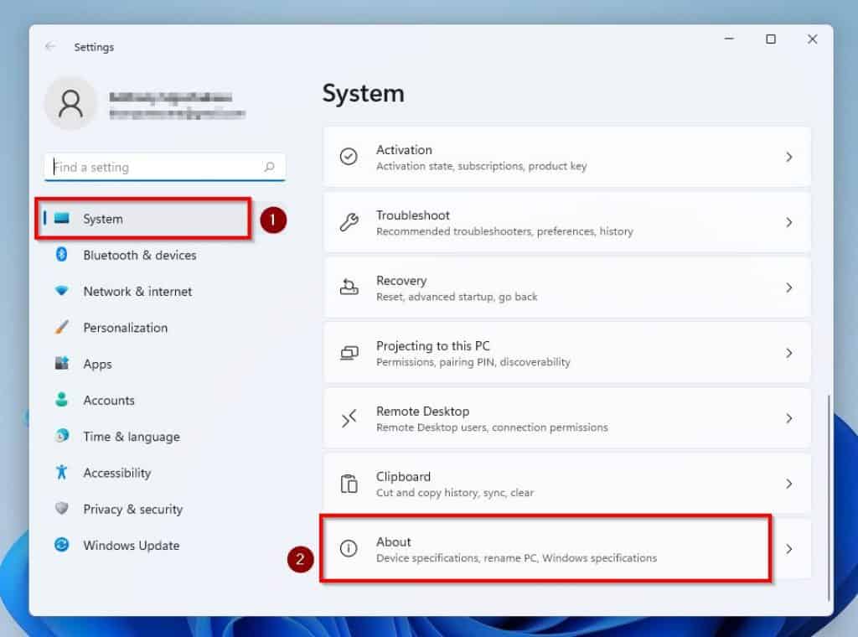Open Windows Update page
The height and width of the screenshot is (637, 858).
(x=132, y=545)
